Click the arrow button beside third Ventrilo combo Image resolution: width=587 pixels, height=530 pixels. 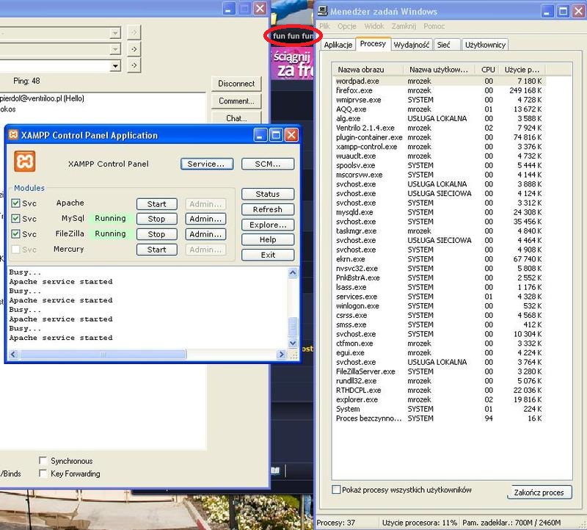(x=134, y=65)
